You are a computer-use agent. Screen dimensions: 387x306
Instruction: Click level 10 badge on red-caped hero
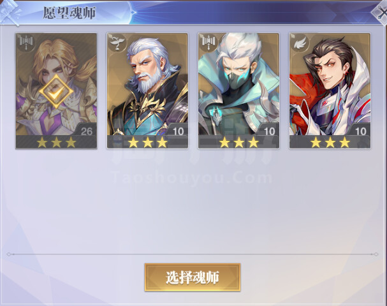pos(360,130)
